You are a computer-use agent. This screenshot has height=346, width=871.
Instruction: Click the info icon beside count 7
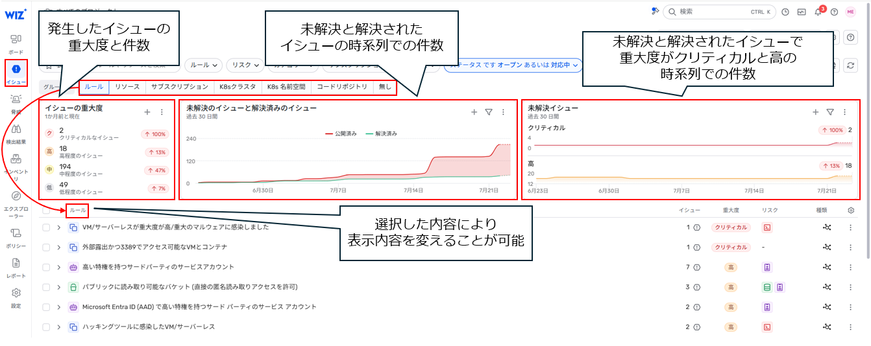(698, 267)
